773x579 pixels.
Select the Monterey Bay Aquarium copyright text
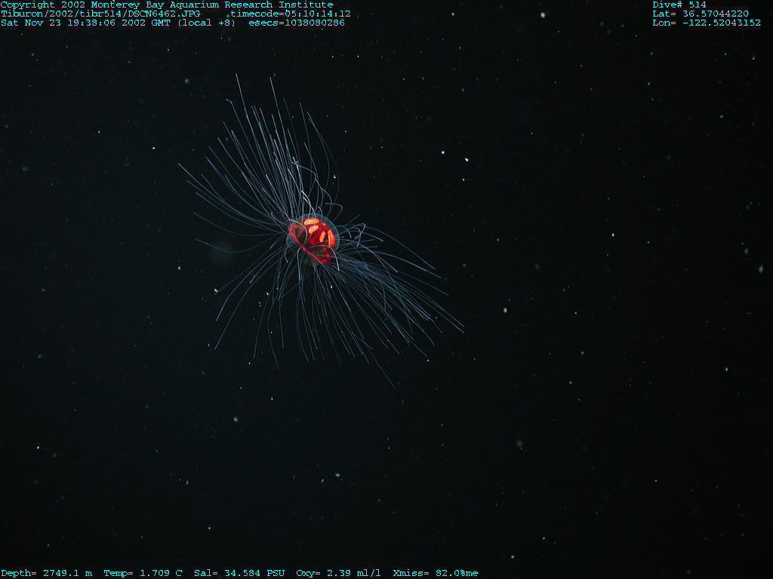click(x=166, y=5)
